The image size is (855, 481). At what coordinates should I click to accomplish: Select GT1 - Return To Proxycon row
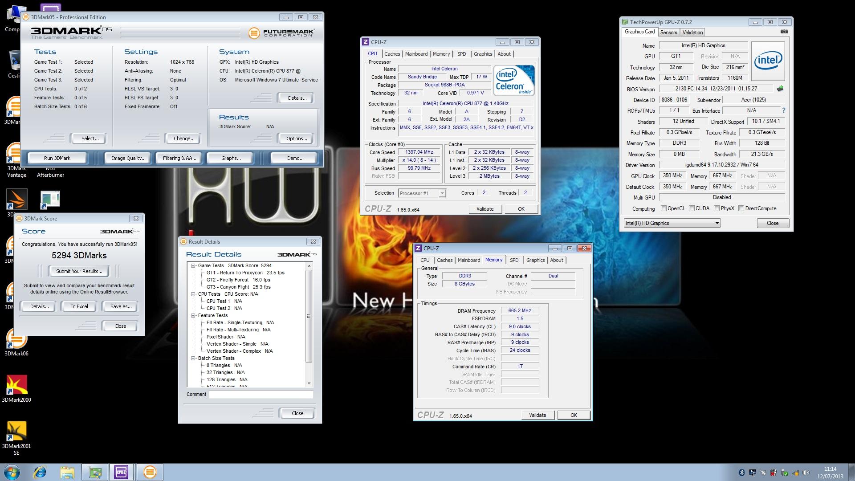(x=245, y=273)
